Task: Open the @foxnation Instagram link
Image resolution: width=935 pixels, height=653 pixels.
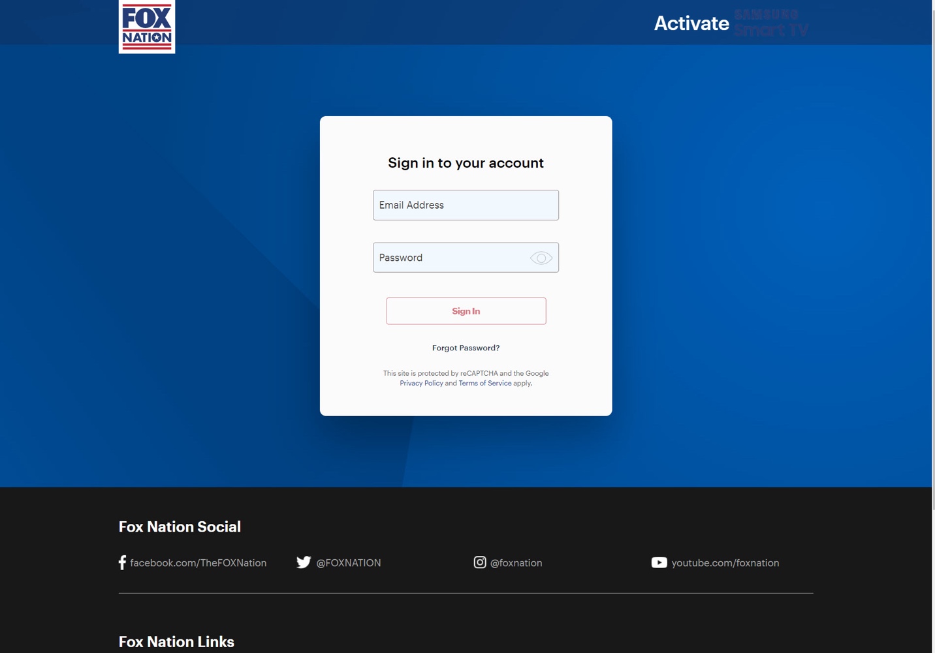Action: pyautogui.click(x=516, y=563)
